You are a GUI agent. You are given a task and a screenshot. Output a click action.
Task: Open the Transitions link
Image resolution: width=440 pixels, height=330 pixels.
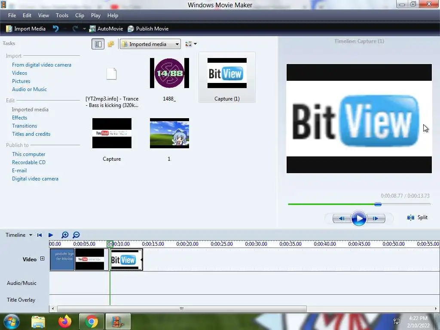point(24,126)
